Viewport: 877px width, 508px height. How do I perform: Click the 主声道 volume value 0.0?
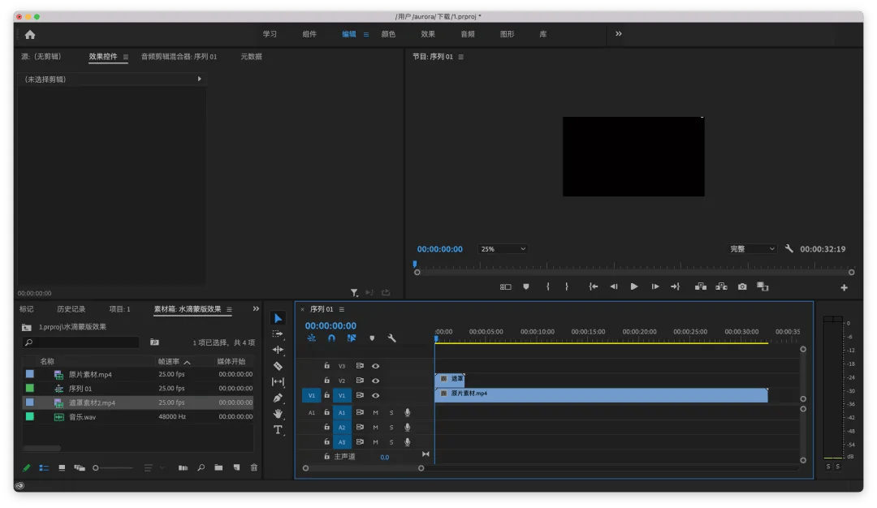385,457
